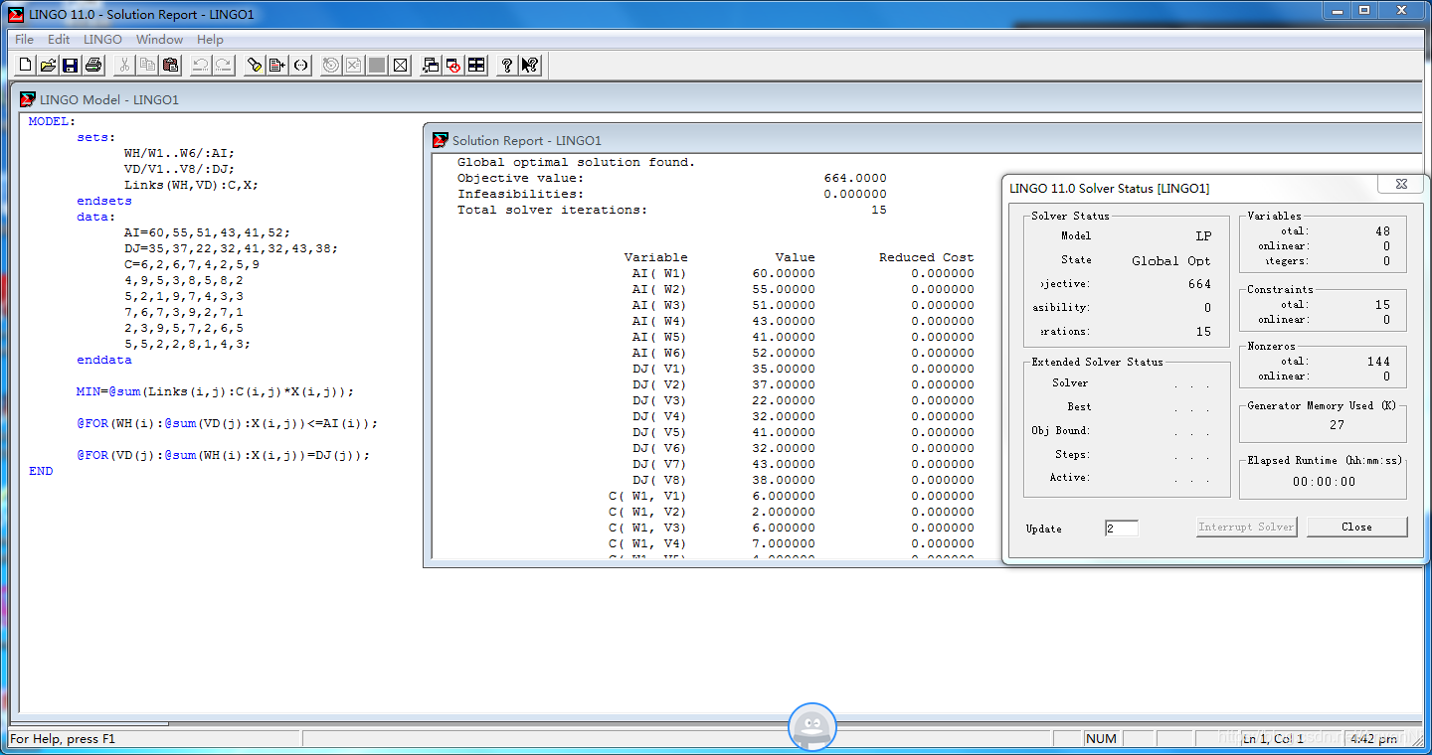Click the crossed-box toolbar icon
Viewport: 1432px width, 755px height.
(400, 65)
